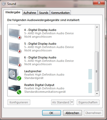Open the Aufnahme tab
Image resolution: width=107 pixels, height=120 pixels.
(30, 13)
